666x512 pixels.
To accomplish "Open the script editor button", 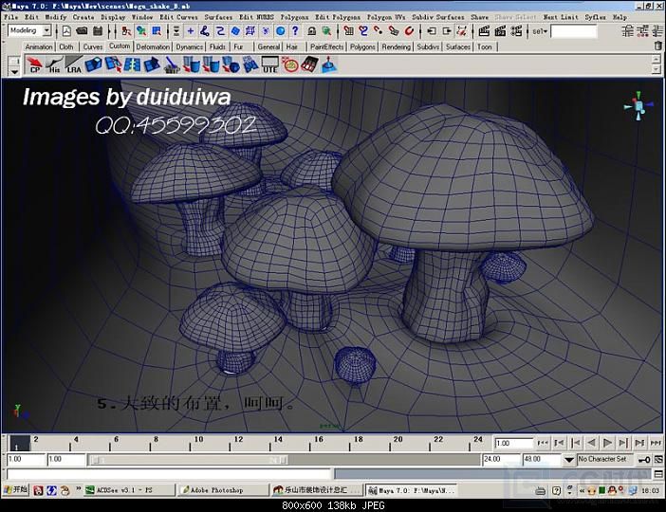I will (x=658, y=475).
